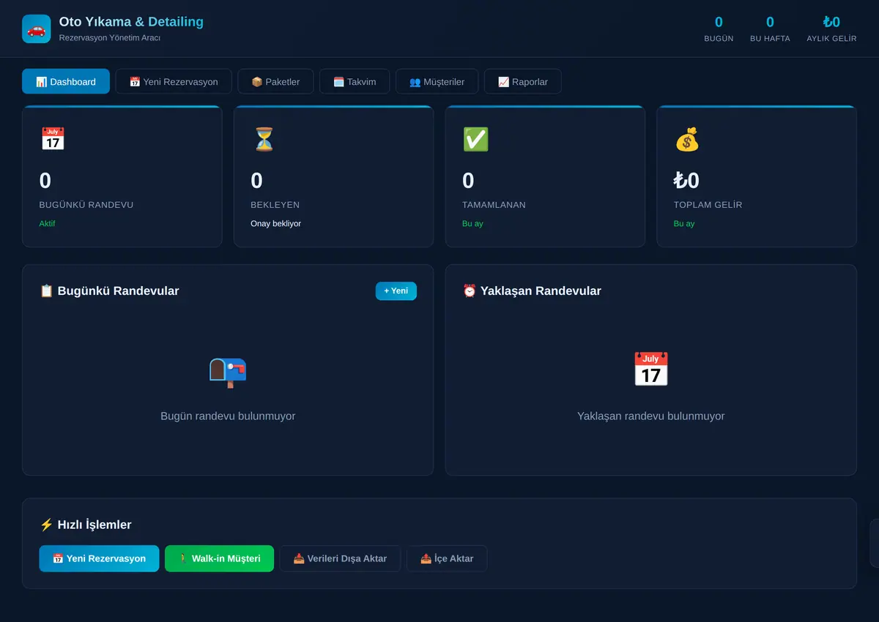Click the green checkmark icon on Tamamlanan card
The width and height of the screenshot is (879, 622).
point(475,139)
